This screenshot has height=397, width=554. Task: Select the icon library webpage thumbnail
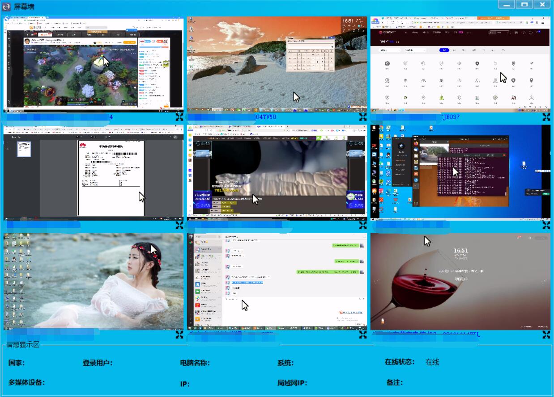click(x=460, y=64)
